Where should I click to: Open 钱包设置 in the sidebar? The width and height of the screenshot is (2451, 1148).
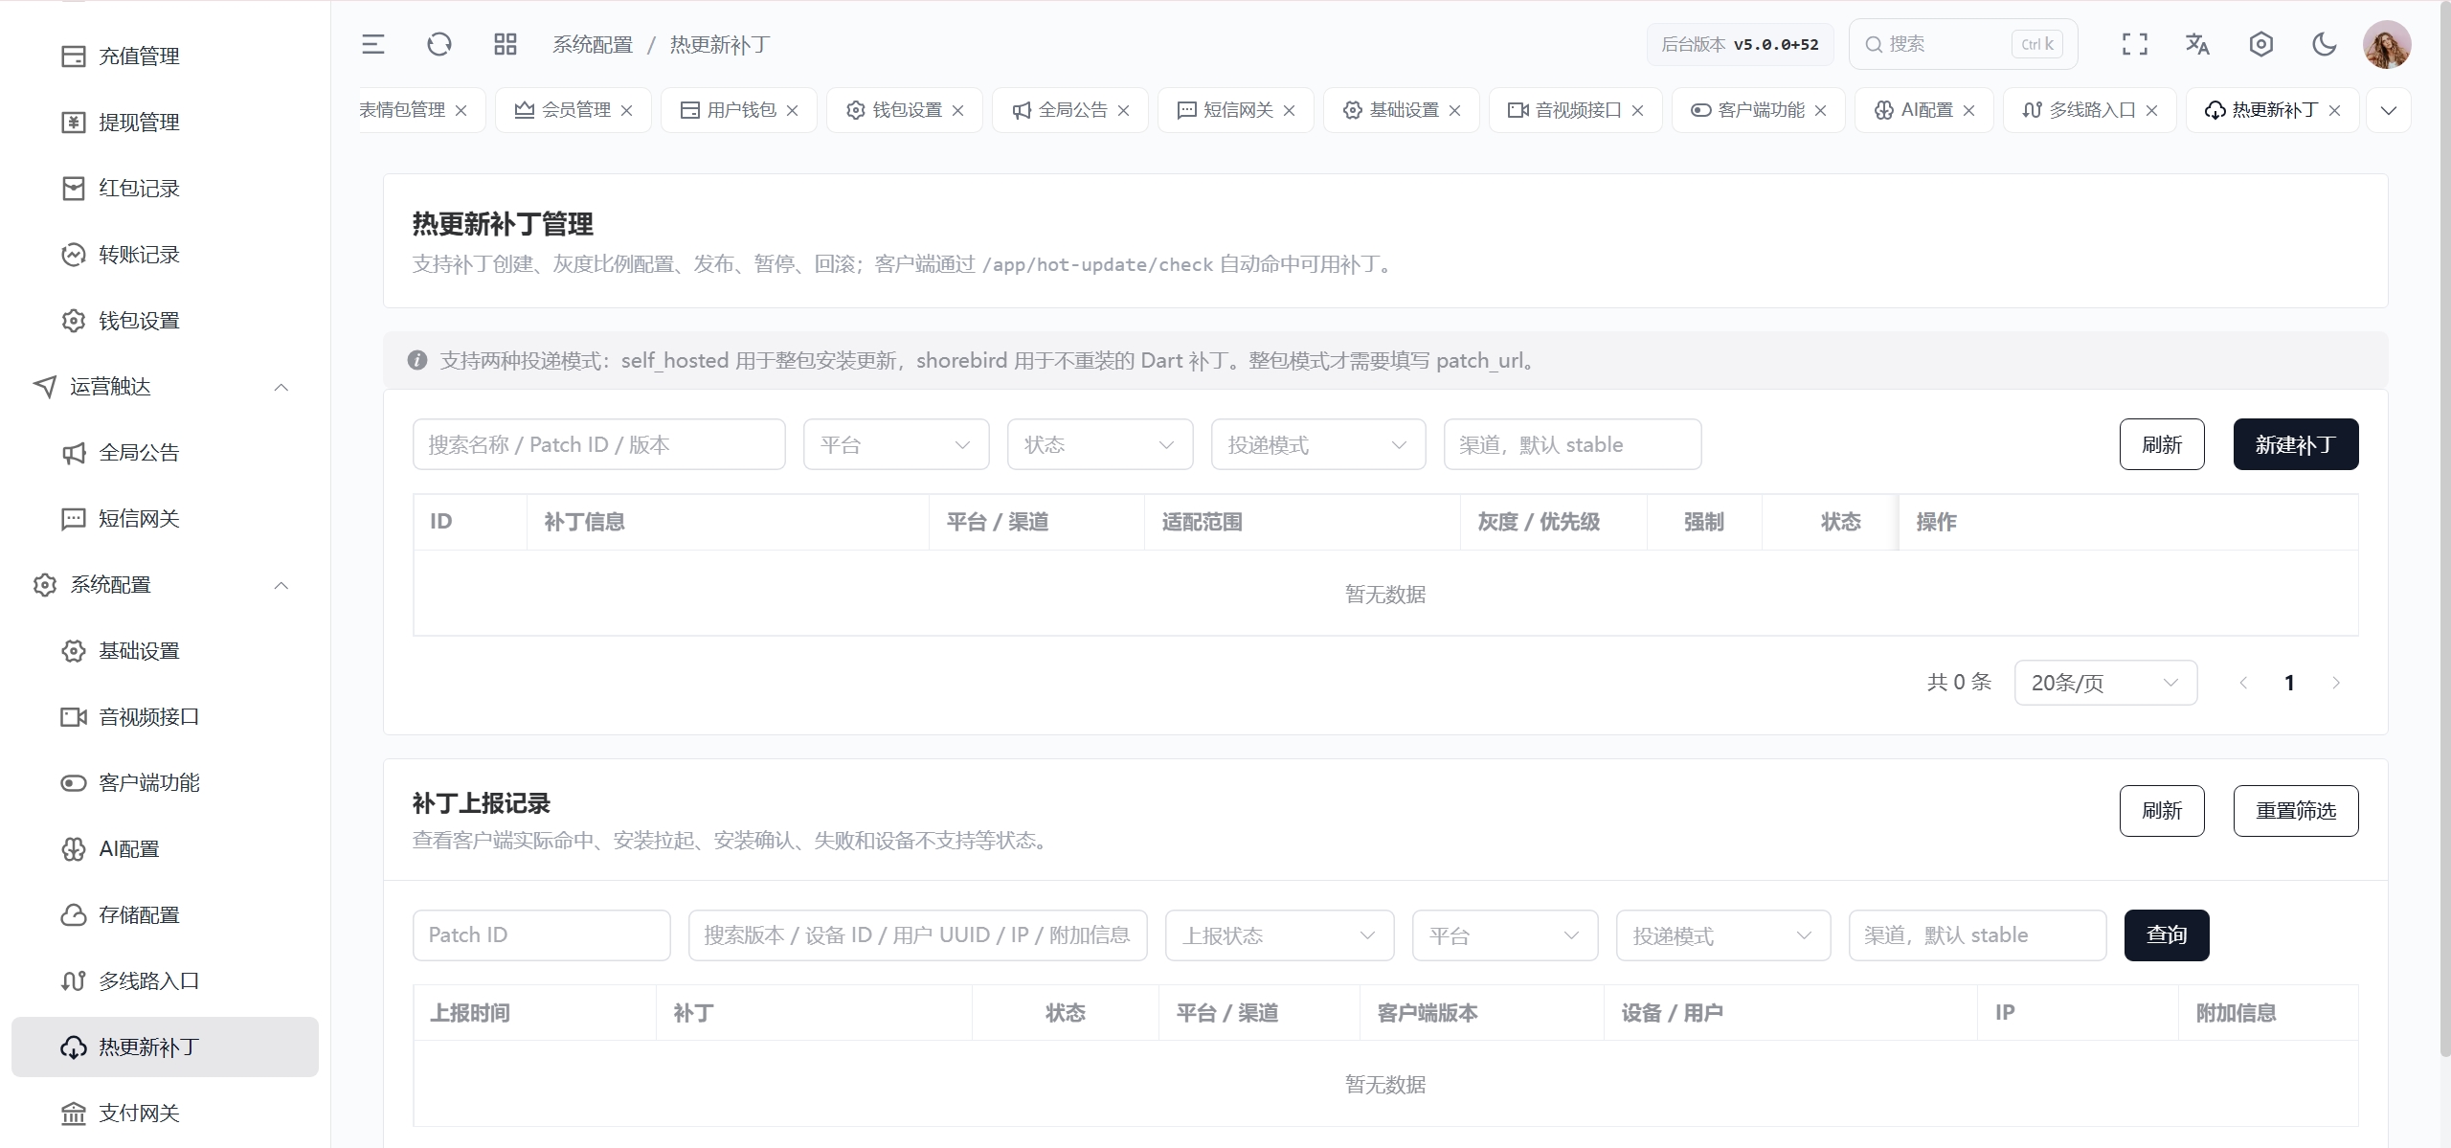click(165, 321)
